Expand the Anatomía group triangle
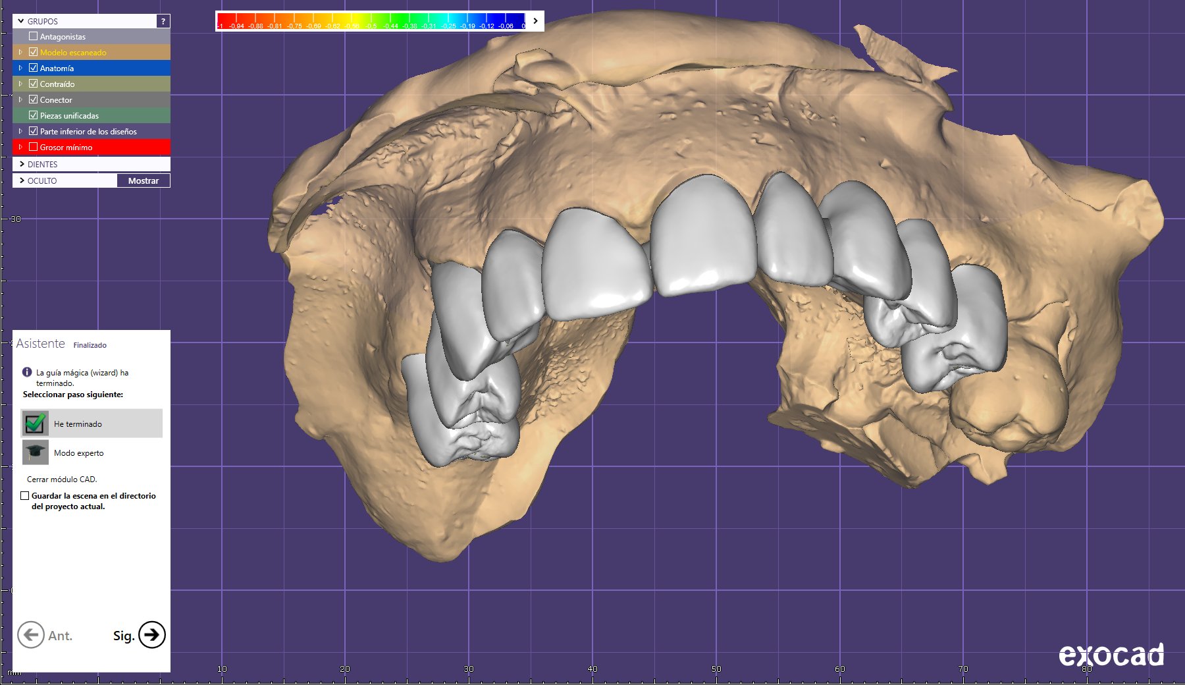This screenshot has width=1185, height=685. (x=20, y=68)
